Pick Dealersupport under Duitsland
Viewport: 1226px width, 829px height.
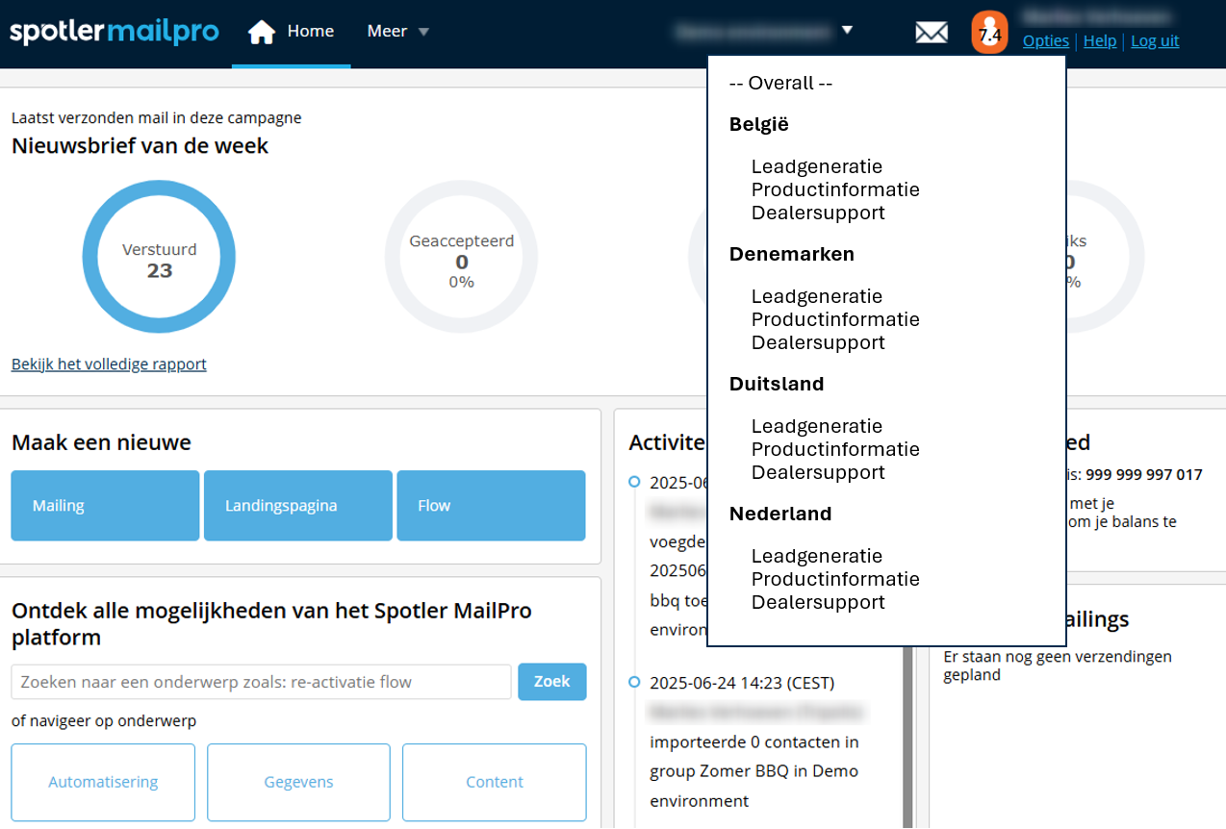pyautogui.click(x=818, y=472)
